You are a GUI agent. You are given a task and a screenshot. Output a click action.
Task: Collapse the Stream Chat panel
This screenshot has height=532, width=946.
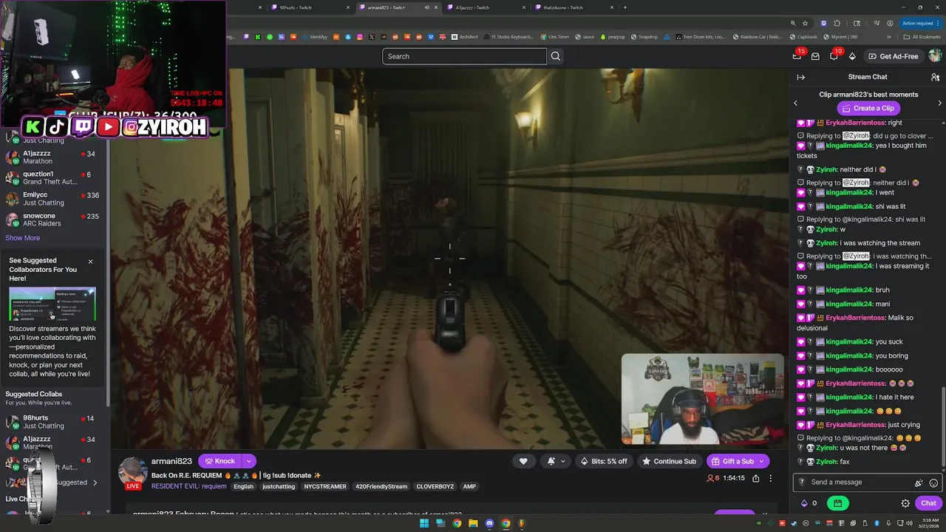(x=800, y=77)
